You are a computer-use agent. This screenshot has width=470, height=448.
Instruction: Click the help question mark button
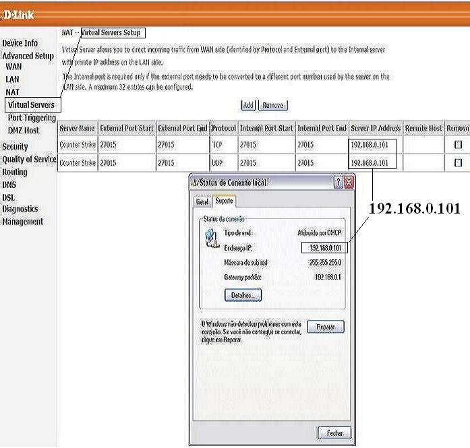coord(338,183)
